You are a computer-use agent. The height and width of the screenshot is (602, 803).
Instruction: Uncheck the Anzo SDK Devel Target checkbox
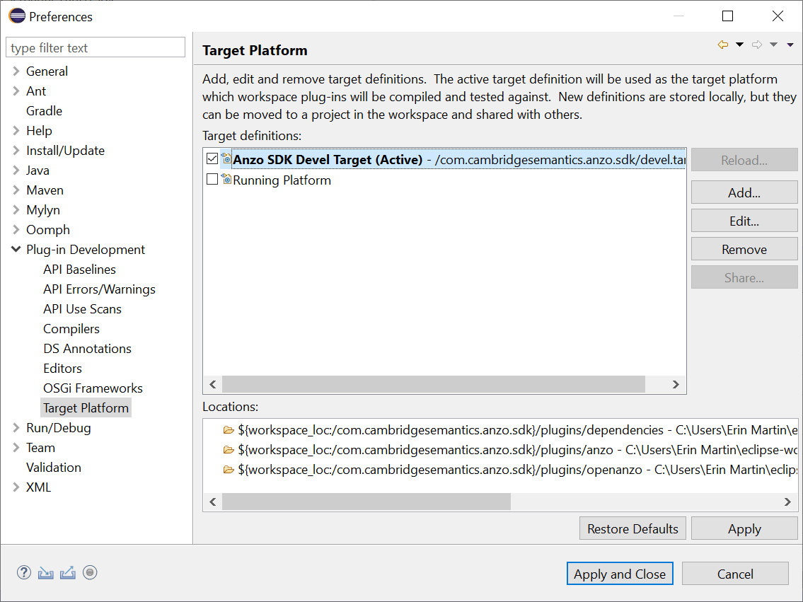(x=212, y=158)
